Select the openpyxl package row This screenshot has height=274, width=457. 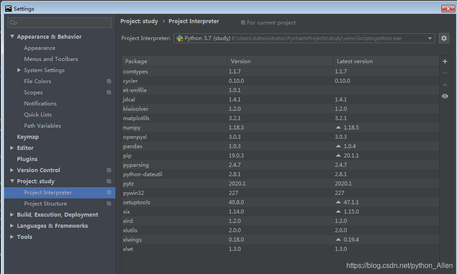pyautogui.click(x=280, y=137)
